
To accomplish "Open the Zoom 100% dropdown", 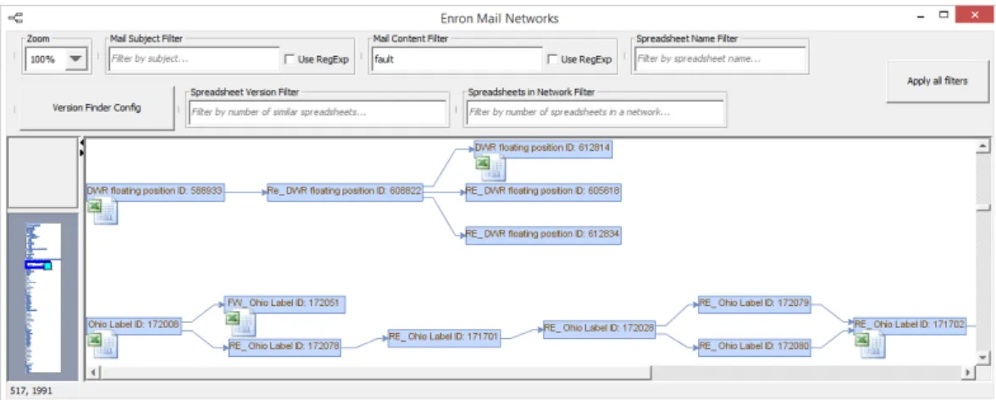I will [75, 59].
